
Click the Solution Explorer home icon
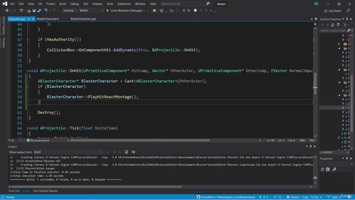(333, 24)
